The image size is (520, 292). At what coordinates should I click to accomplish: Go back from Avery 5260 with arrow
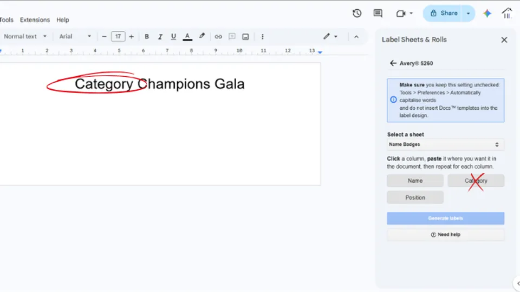tap(393, 63)
